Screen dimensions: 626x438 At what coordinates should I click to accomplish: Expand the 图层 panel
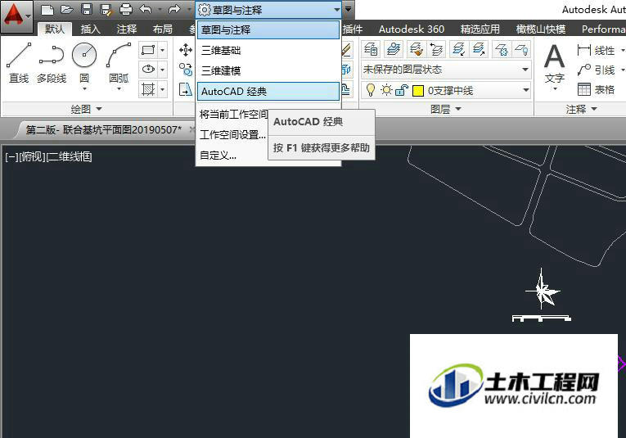446,109
